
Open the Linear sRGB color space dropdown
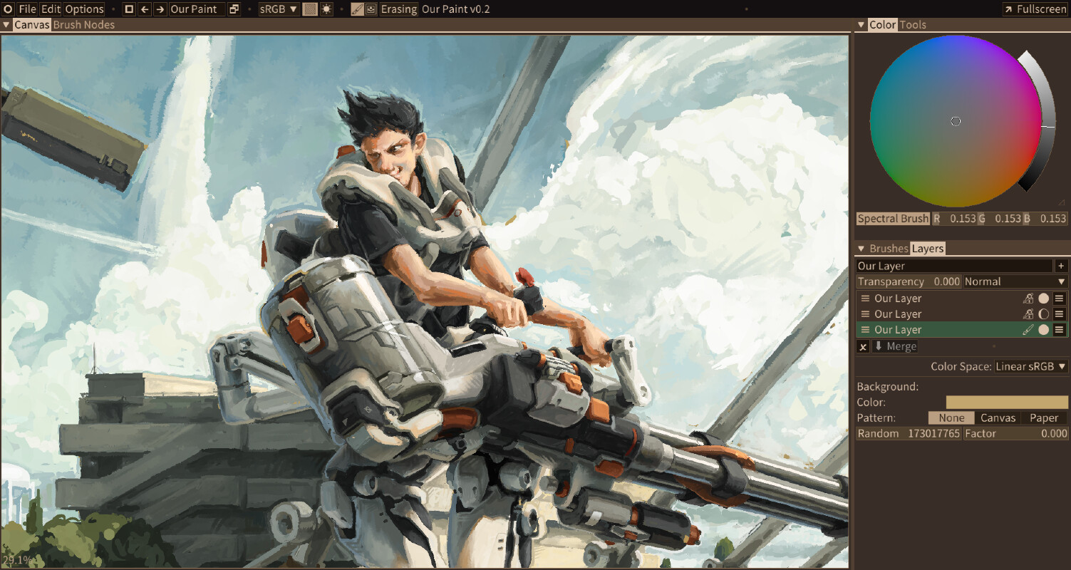1030,366
